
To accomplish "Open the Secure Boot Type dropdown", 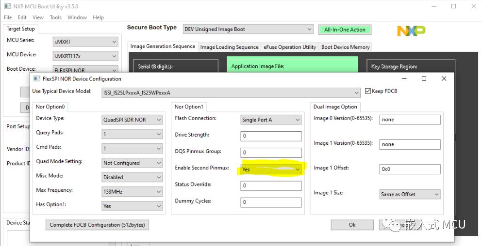I will pyautogui.click(x=248, y=30).
